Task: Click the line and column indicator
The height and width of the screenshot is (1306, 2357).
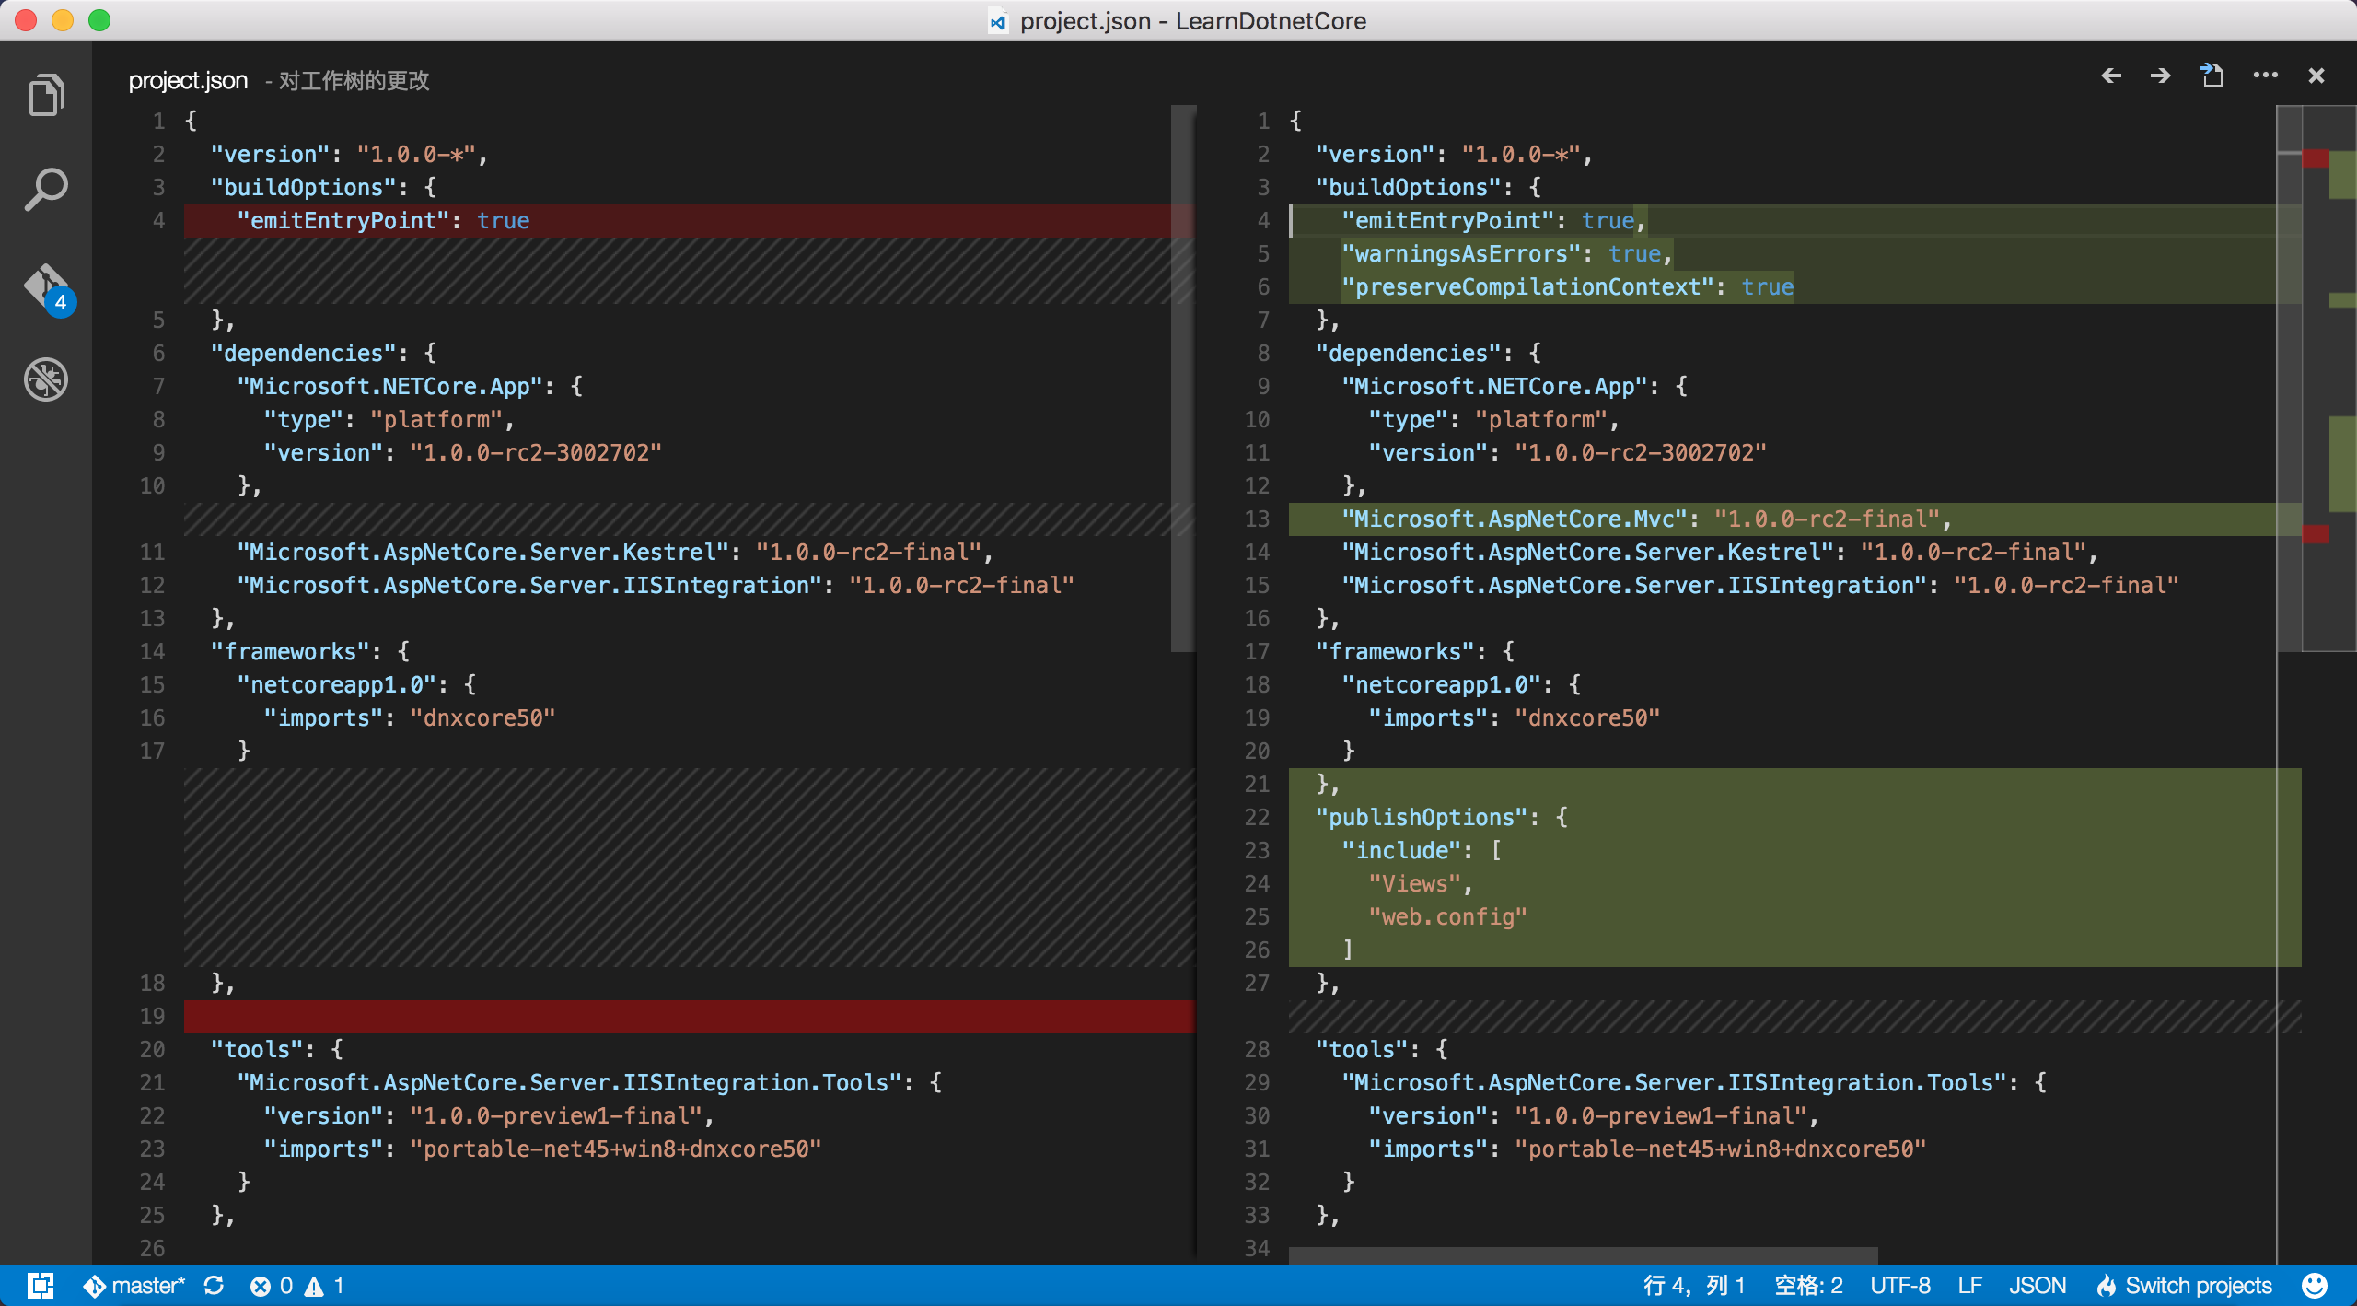Action: coord(1694,1286)
